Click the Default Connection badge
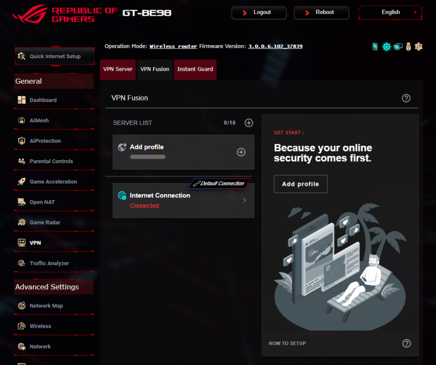Image resolution: width=436 pixels, height=365 pixels. (219, 183)
